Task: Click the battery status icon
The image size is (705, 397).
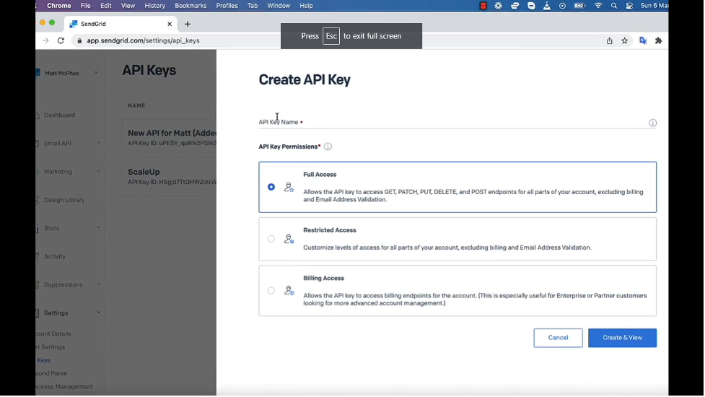Action: coord(579,5)
